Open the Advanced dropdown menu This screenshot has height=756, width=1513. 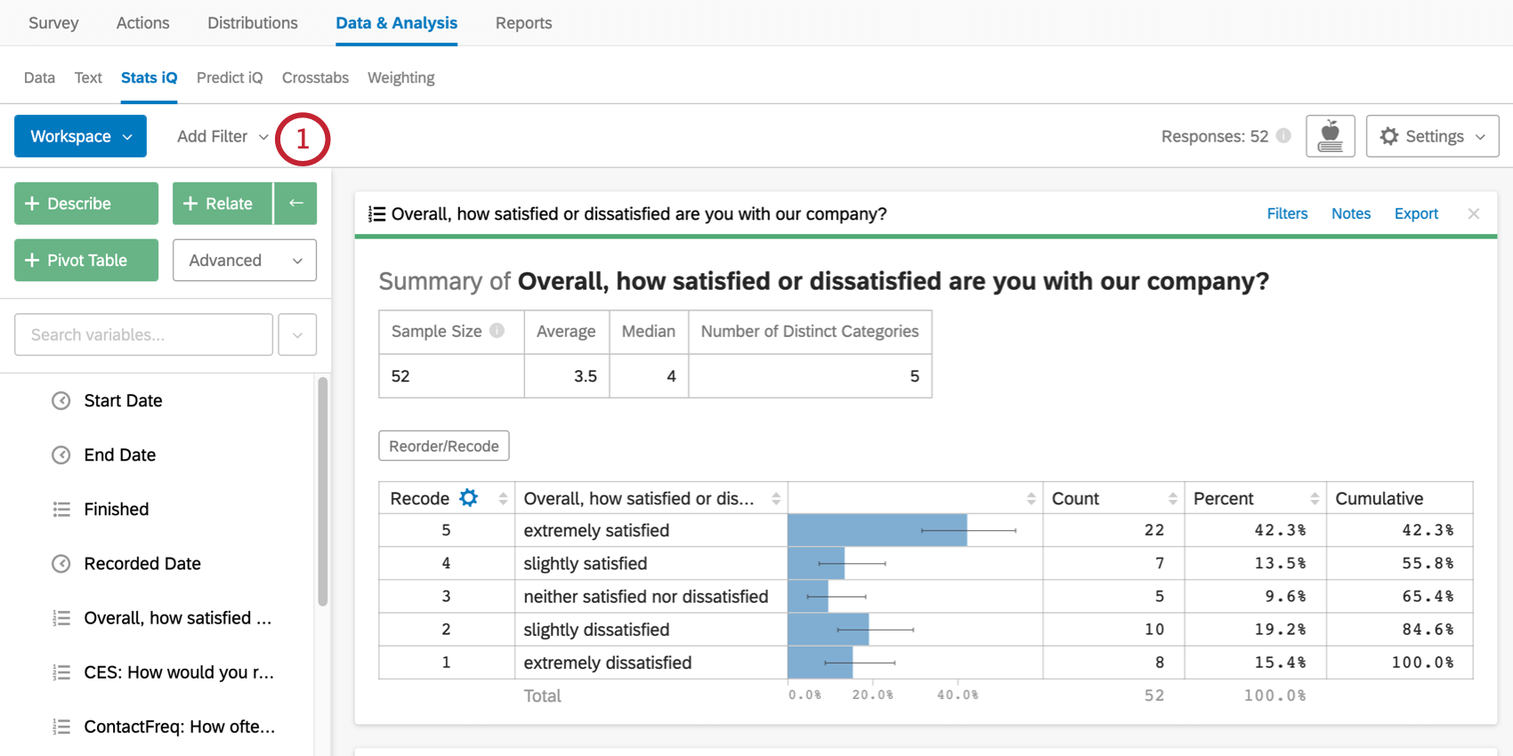[245, 261]
